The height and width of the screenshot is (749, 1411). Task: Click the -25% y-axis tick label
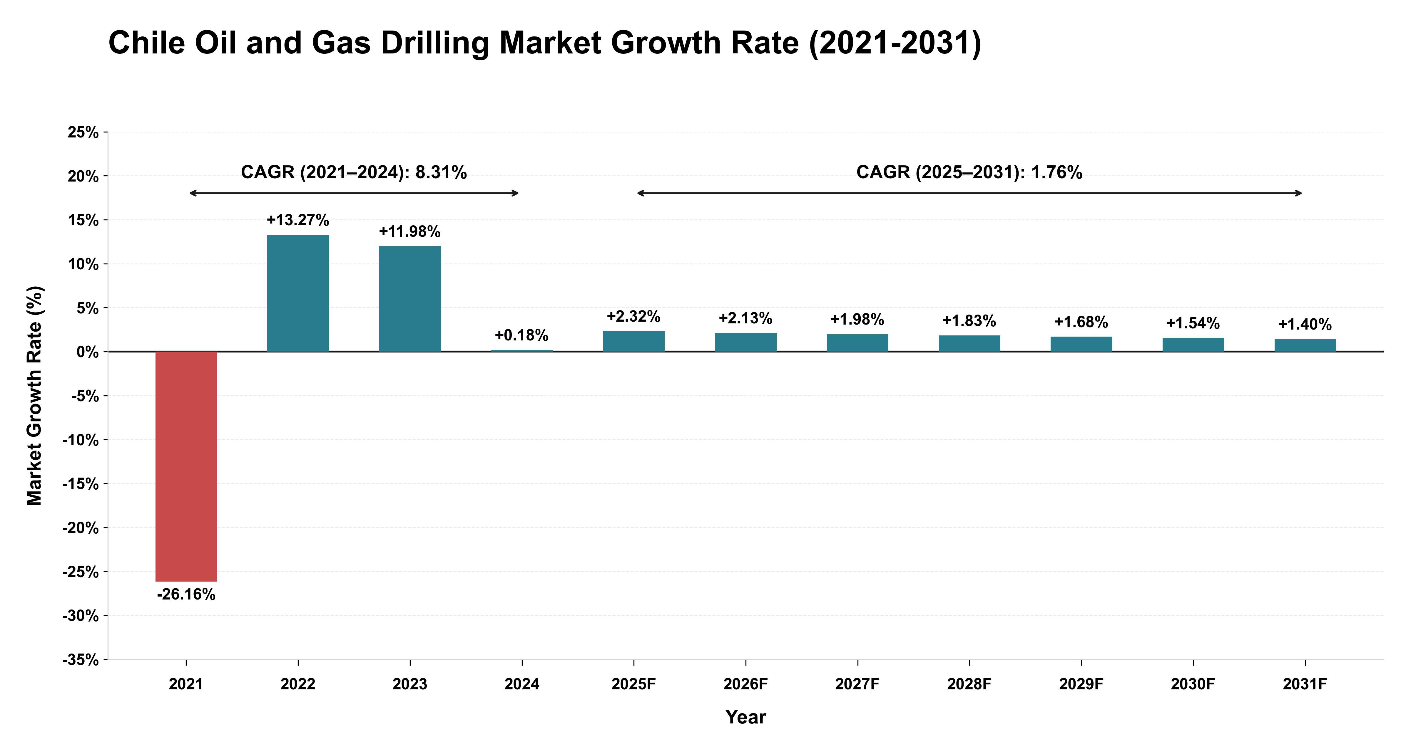(x=81, y=572)
